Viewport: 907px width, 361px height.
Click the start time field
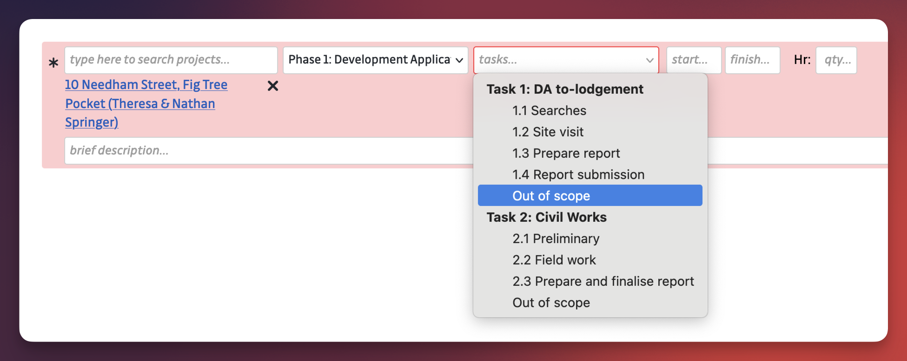tap(694, 60)
